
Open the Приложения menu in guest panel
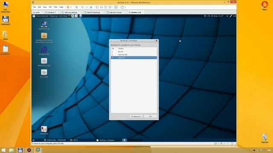(42, 16)
